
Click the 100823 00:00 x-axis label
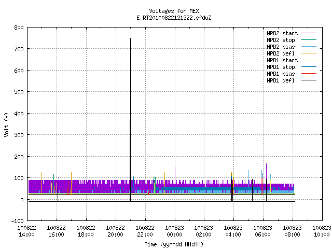tap(174, 231)
